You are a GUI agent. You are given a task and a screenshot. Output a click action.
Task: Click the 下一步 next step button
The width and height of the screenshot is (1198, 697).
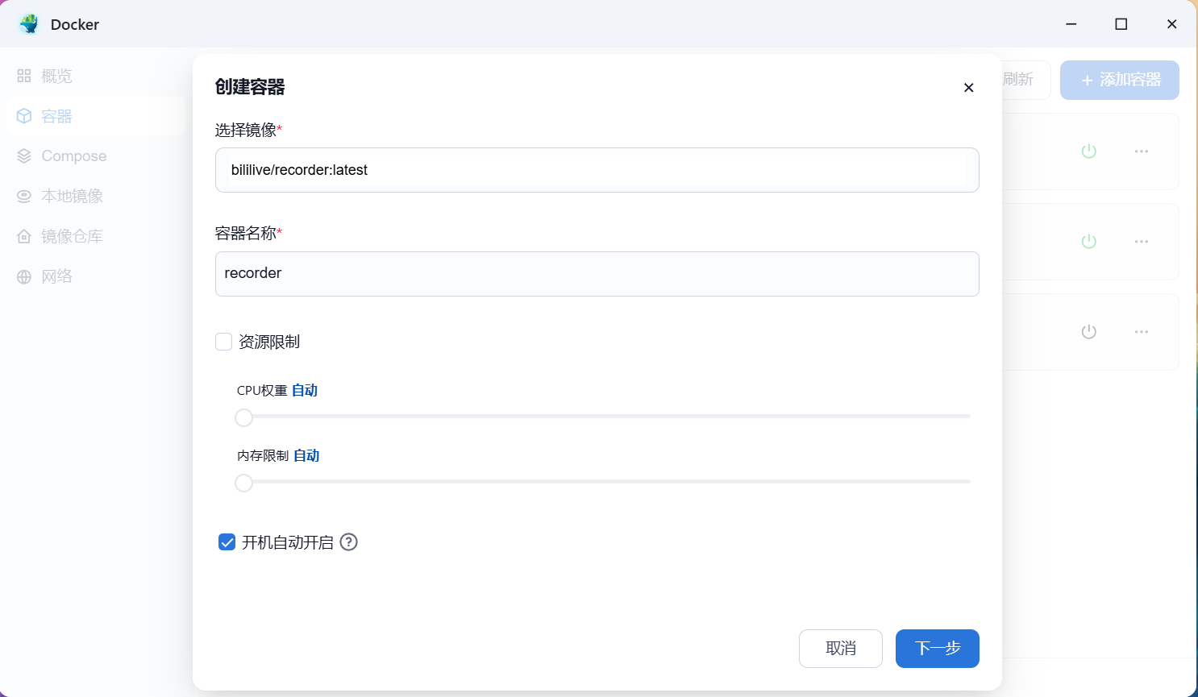click(x=938, y=649)
